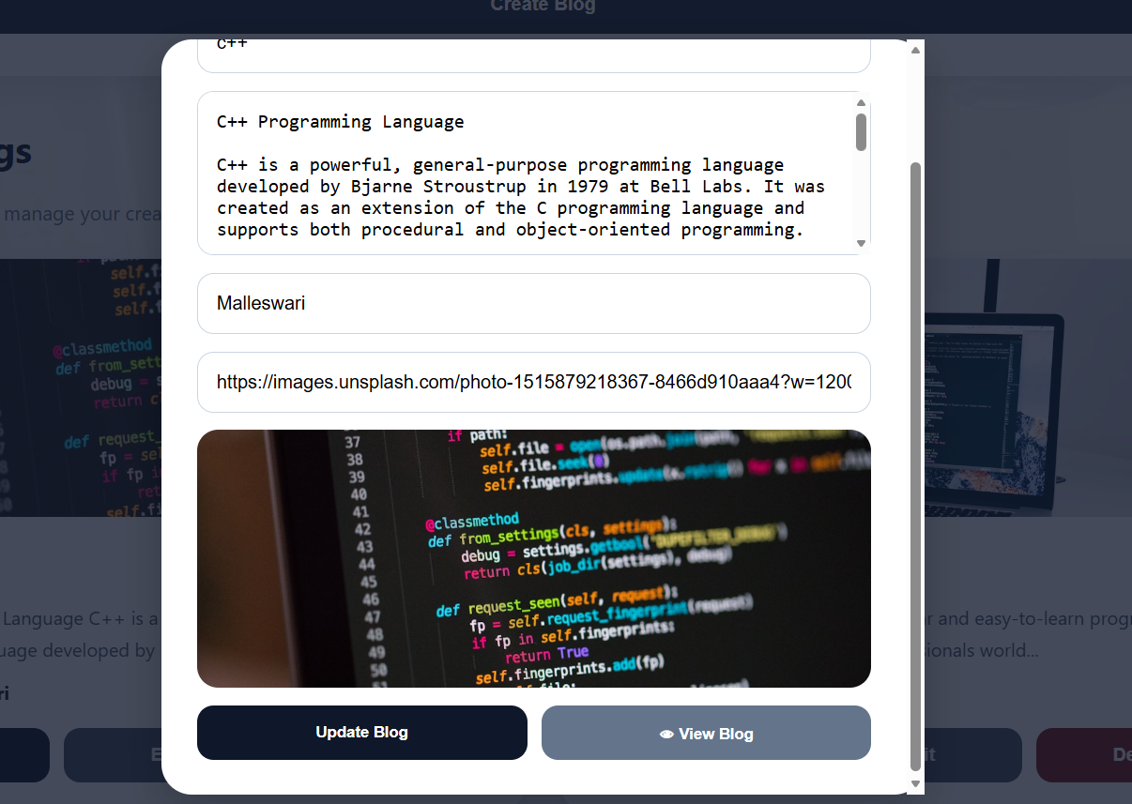Click the code blog card image on left
1132x804 pixels.
pos(81,387)
